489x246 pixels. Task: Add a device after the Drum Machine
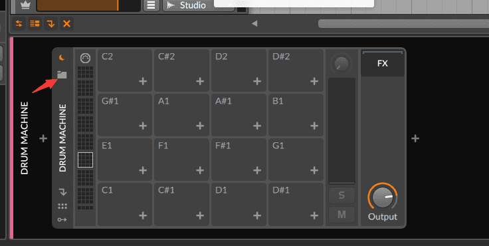(x=415, y=138)
